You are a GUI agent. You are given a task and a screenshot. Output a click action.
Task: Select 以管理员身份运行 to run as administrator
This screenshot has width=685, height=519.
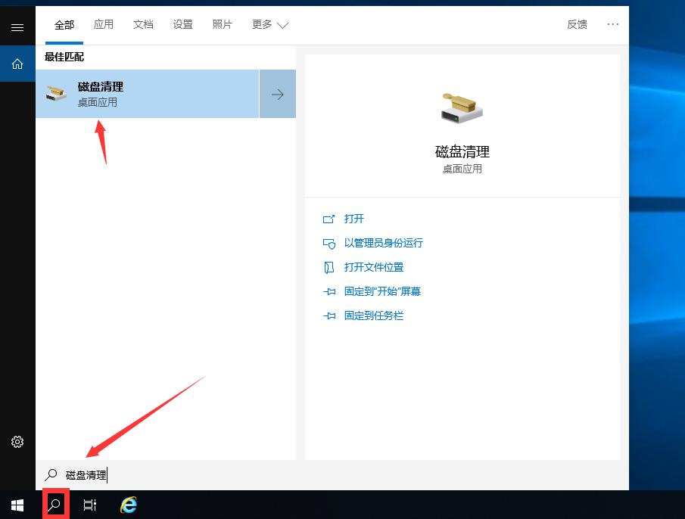point(383,243)
